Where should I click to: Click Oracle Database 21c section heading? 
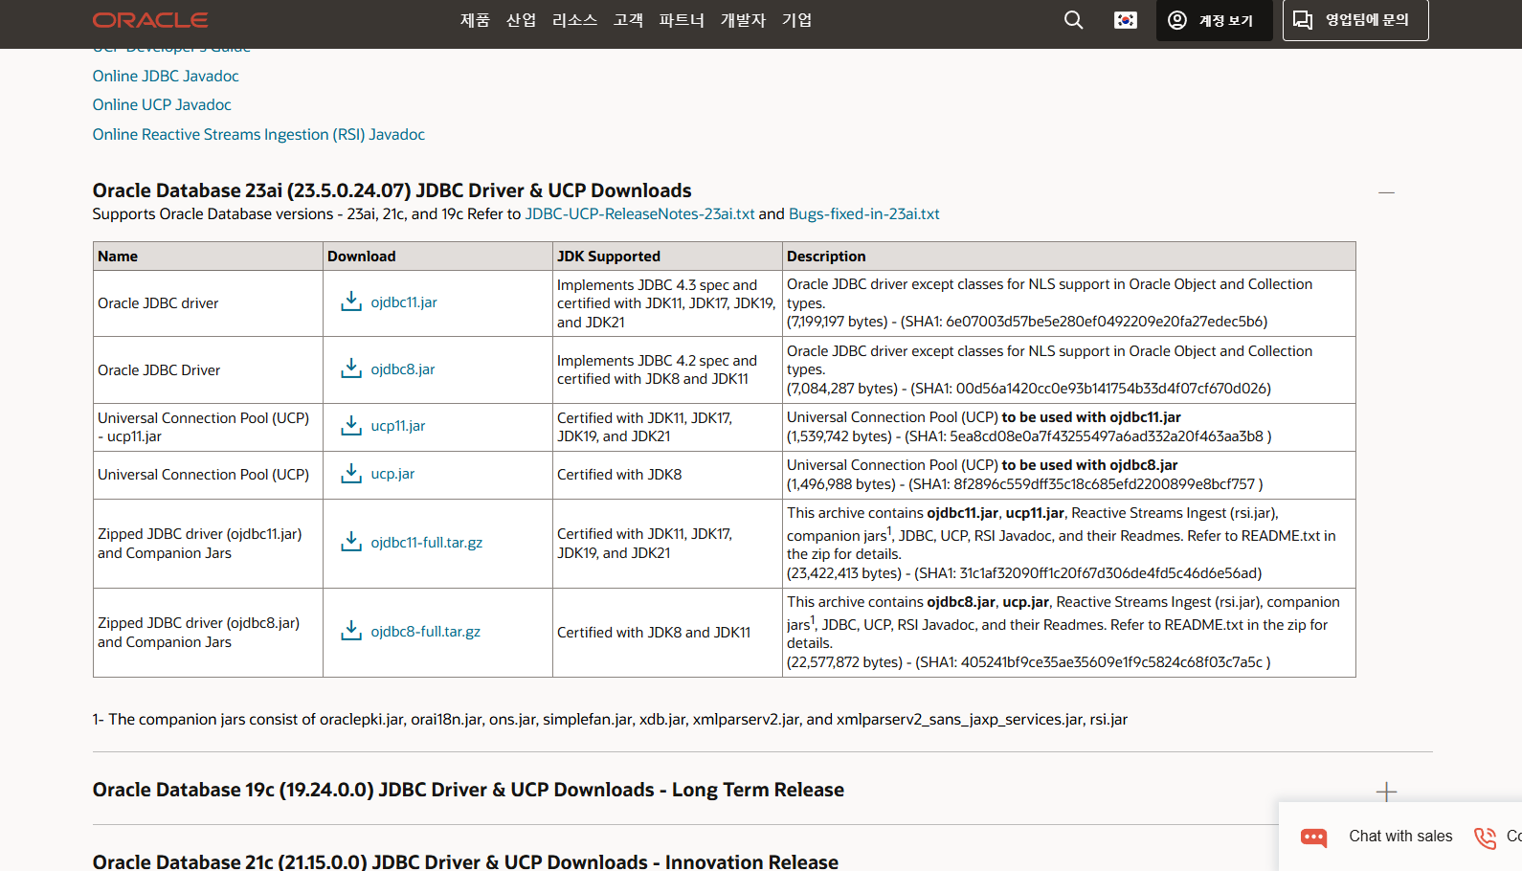click(465, 861)
